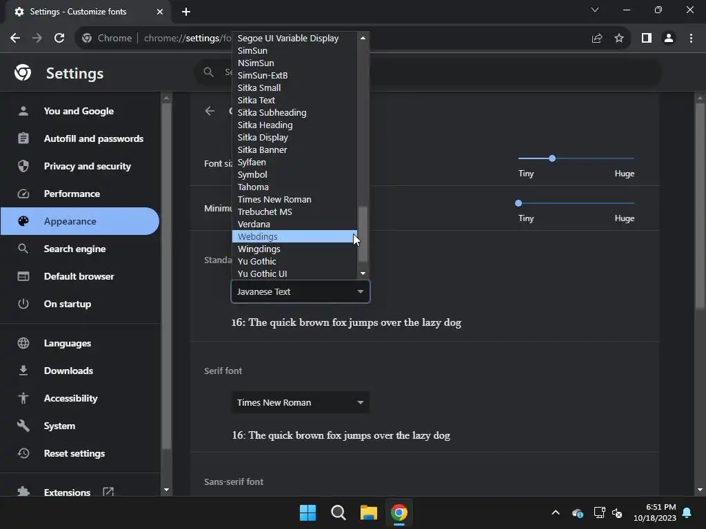The height and width of the screenshot is (529, 706).
Task: Click the font list scrollbar thumb
Action: pos(363,234)
